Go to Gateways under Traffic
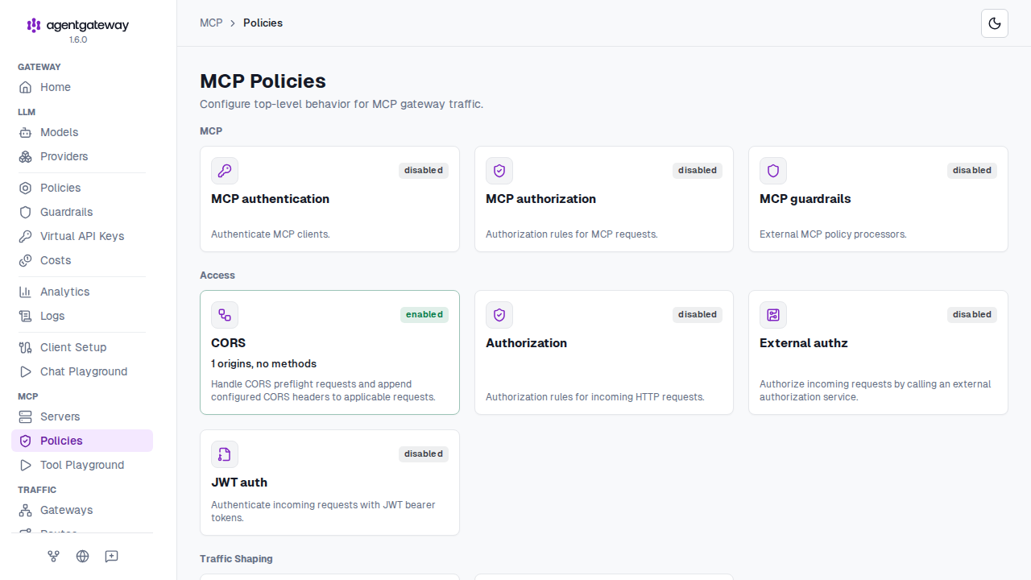The height and width of the screenshot is (580, 1031). click(x=82, y=510)
